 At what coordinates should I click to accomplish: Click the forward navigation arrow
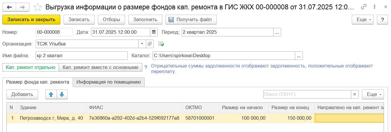[x=22, y=7]
